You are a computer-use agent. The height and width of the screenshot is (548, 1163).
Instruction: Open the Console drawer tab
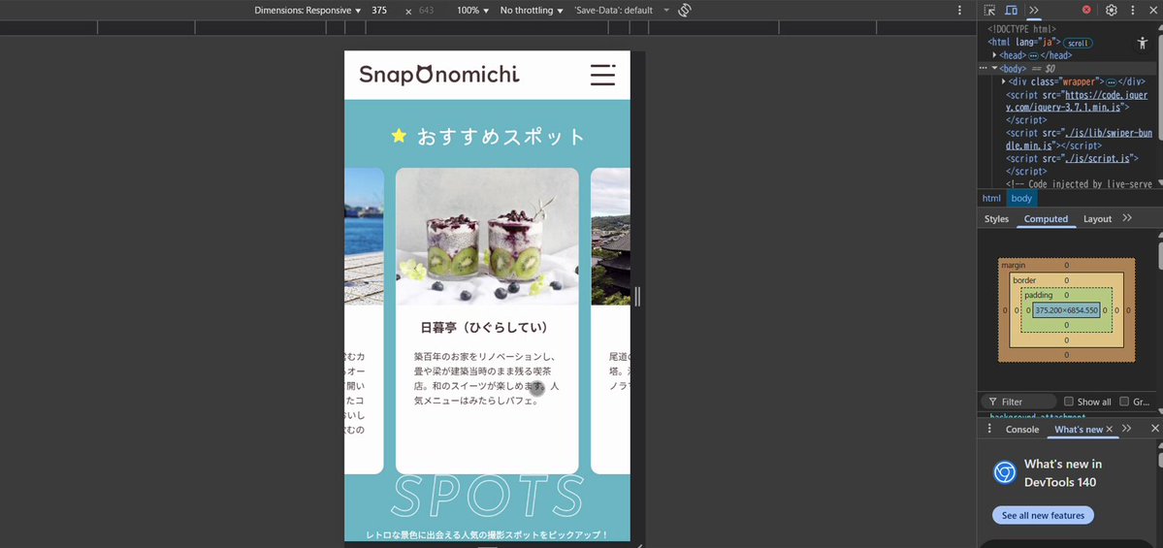tap(1022, 430)
